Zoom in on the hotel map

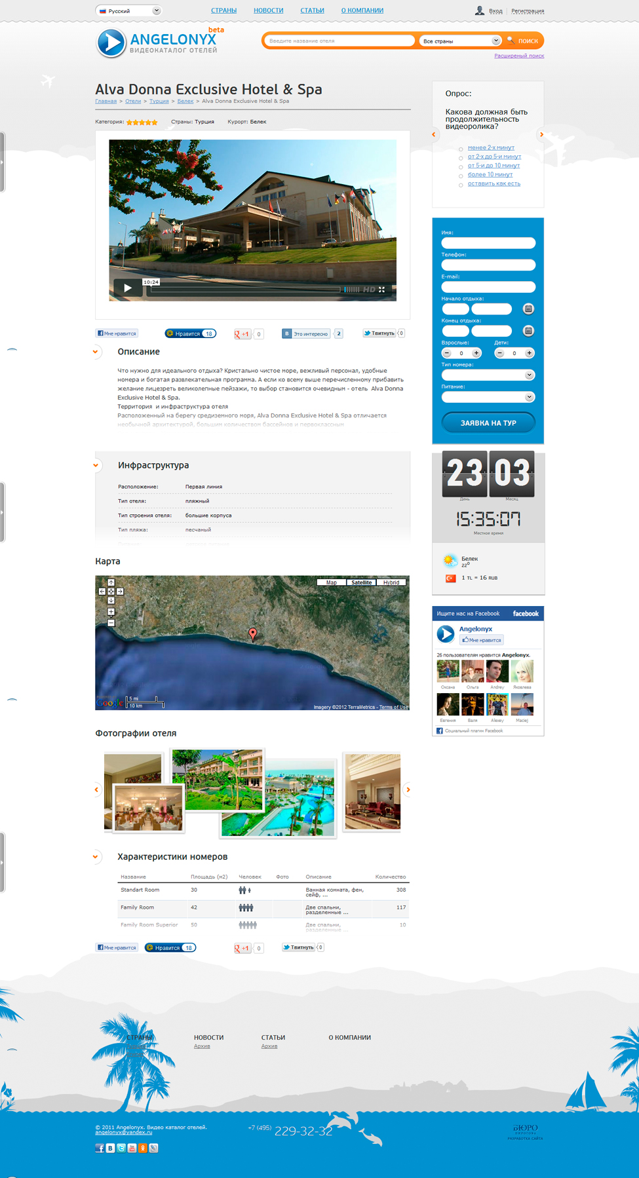pos(111,612)
